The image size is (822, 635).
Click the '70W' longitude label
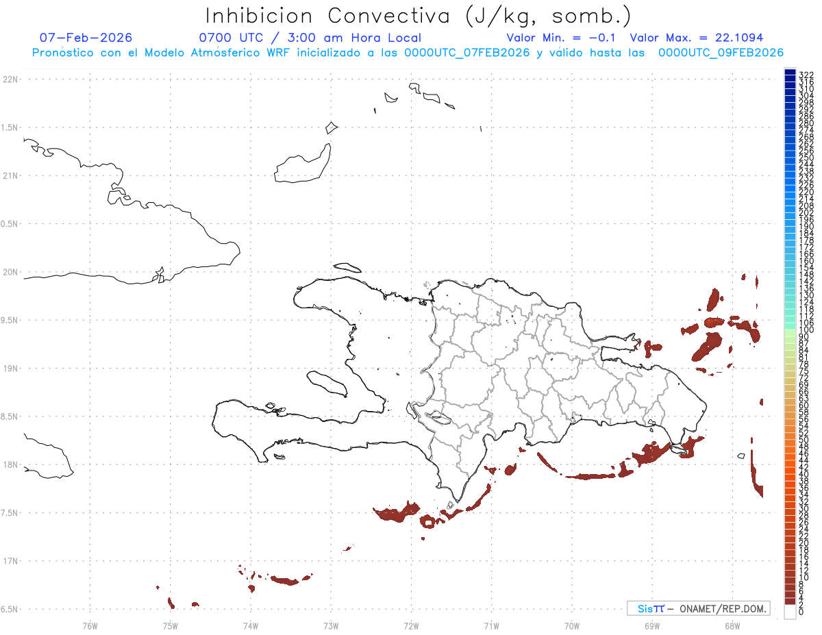(572, 625)
